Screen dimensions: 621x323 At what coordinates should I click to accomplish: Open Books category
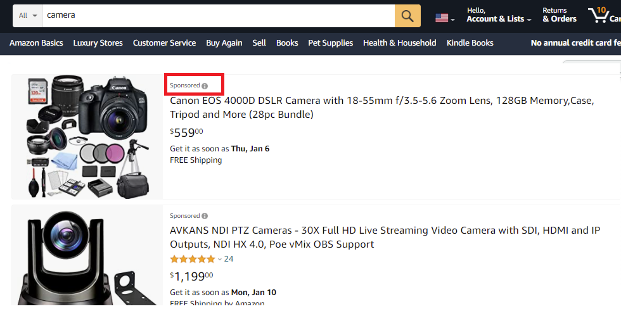(x=287, y=43)
